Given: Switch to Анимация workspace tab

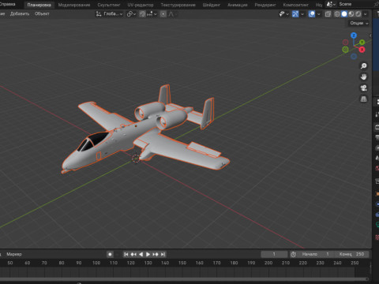Looking at the screenshot, I should (x=238, y=5).
